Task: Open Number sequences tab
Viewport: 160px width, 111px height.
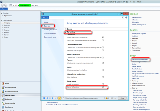Action: (x=50, y=33)
